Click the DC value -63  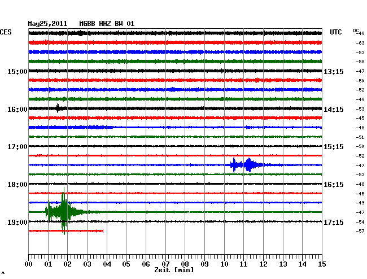click(360, 43)
